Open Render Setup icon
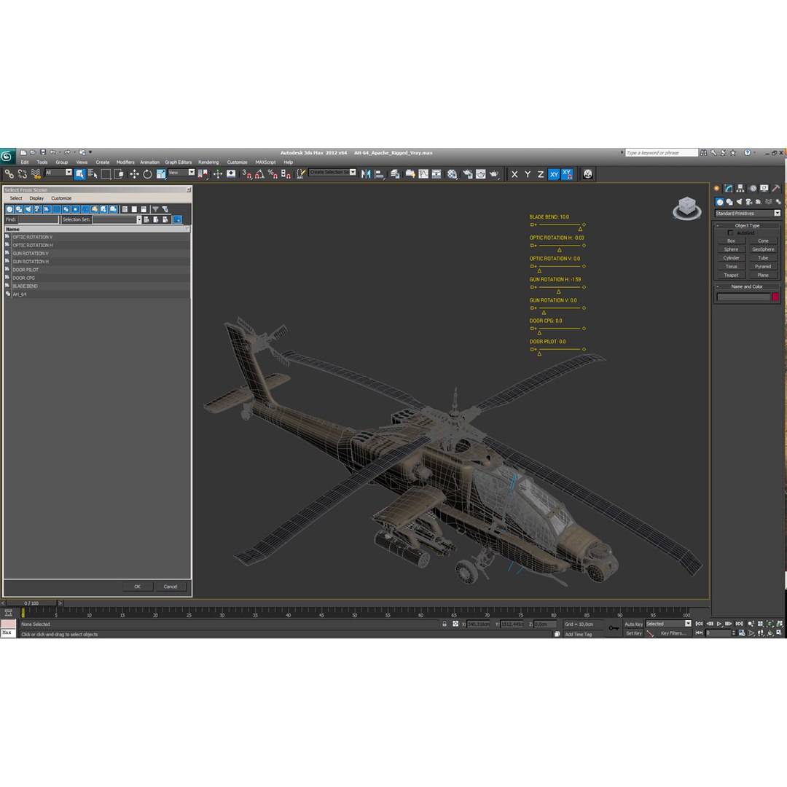Viewport: 787px width, 787px height. point(467,174)
